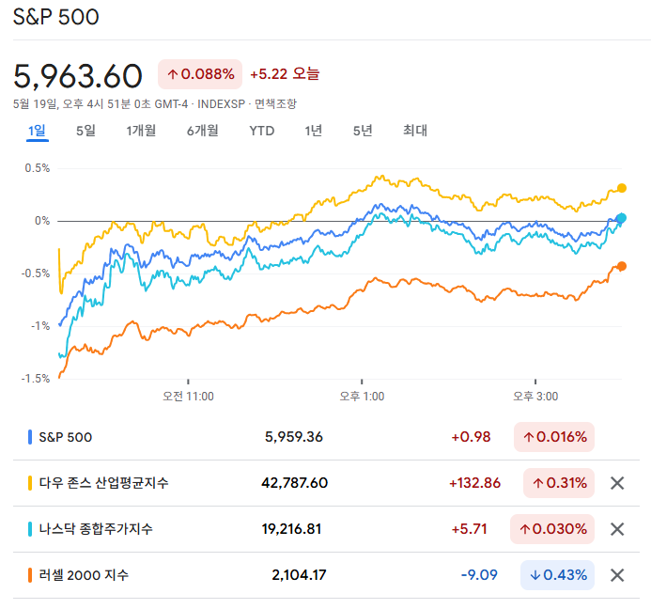The width and height of the screenshot is (651, 609).
Task: Click the ↑0.088% change badge
Action: pyautogui.click(x=200, y=74)
